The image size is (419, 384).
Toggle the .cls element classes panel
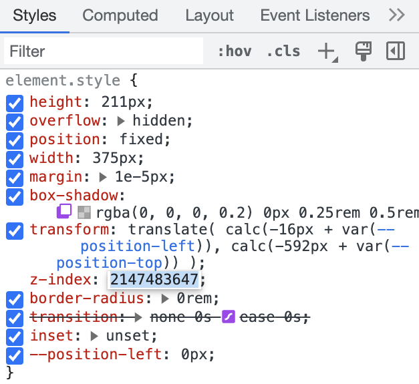click(x=283, y=51)
